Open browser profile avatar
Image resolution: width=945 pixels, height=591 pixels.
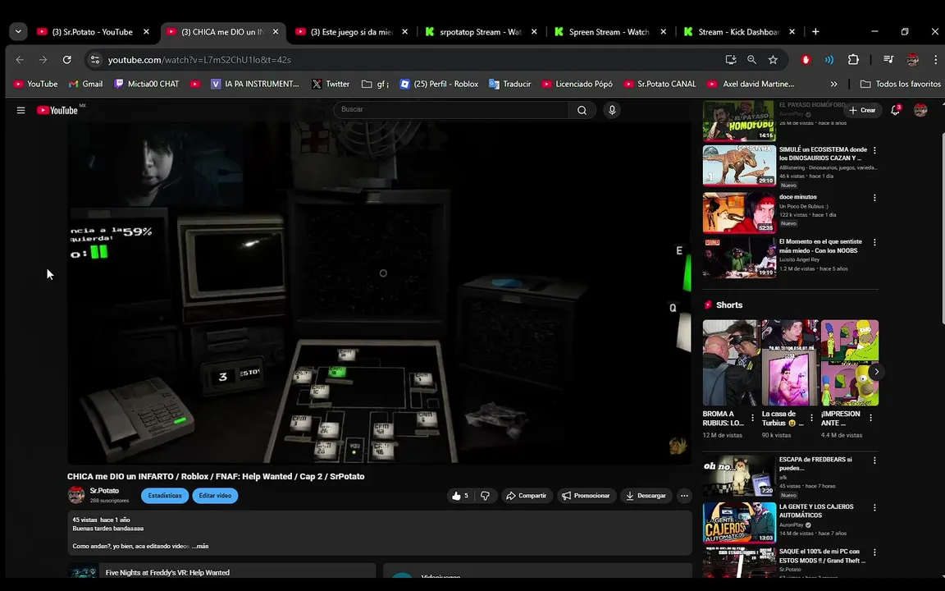(x=912, y=60)
